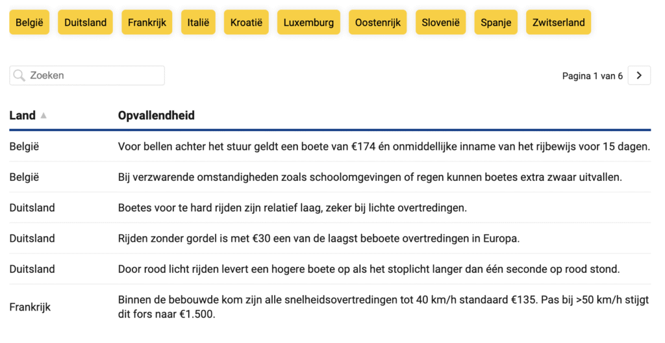Filter by België tag
The width and height of the screenshot is (665, 343).
pos(29,22)
